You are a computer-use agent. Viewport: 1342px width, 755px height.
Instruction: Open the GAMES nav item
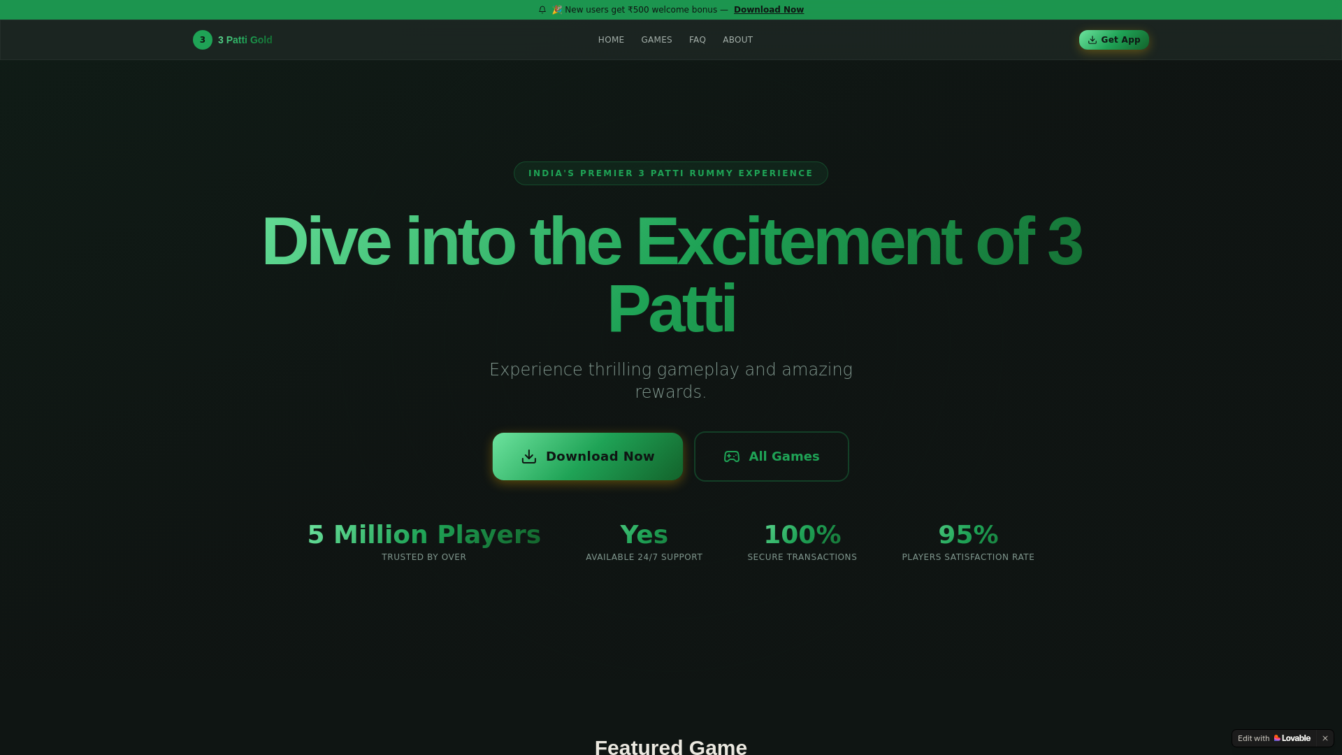pyautogui.click(x=656, y=40)
